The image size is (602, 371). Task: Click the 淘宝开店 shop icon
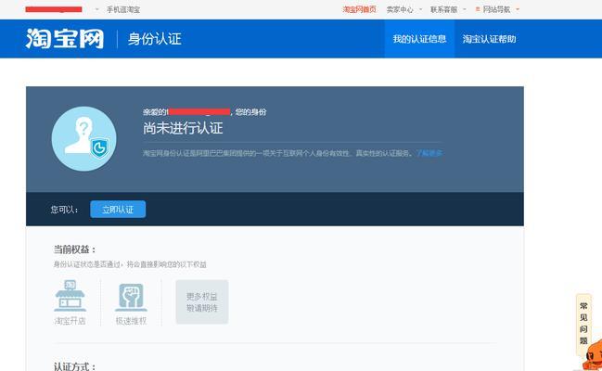click(x=70, y=295)
